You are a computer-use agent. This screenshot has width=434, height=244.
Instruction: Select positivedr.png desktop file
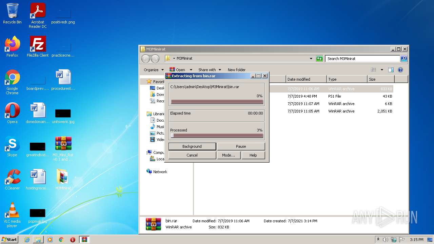[63, 16]
